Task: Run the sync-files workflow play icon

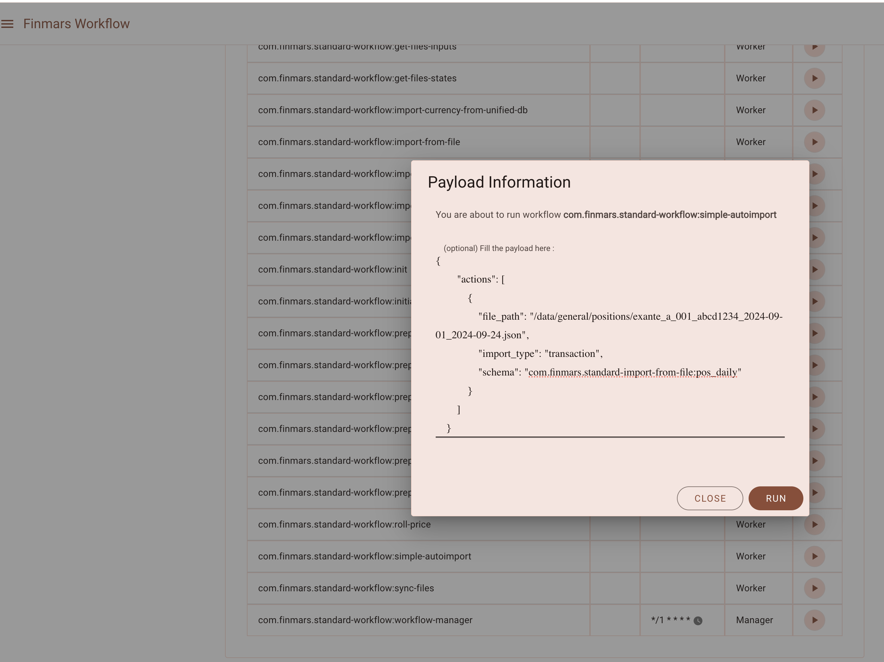Action: (814, 588)
